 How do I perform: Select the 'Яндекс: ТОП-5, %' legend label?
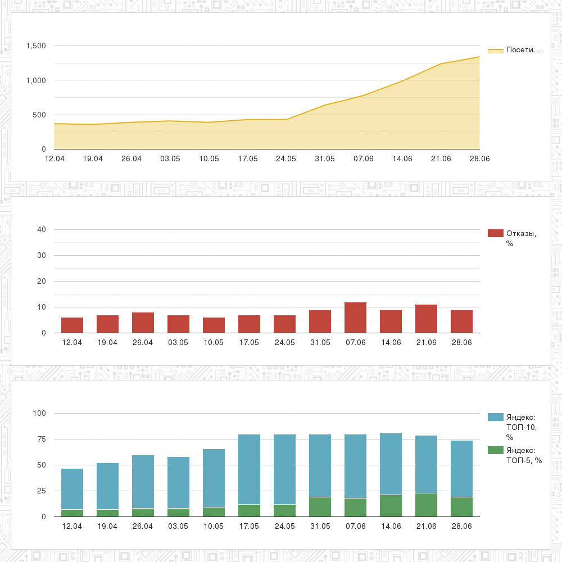(x=524, y=455)
